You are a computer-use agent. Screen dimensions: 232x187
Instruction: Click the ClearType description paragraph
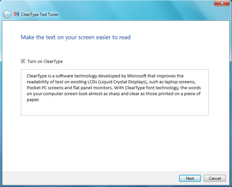click(x=114, y=88)
